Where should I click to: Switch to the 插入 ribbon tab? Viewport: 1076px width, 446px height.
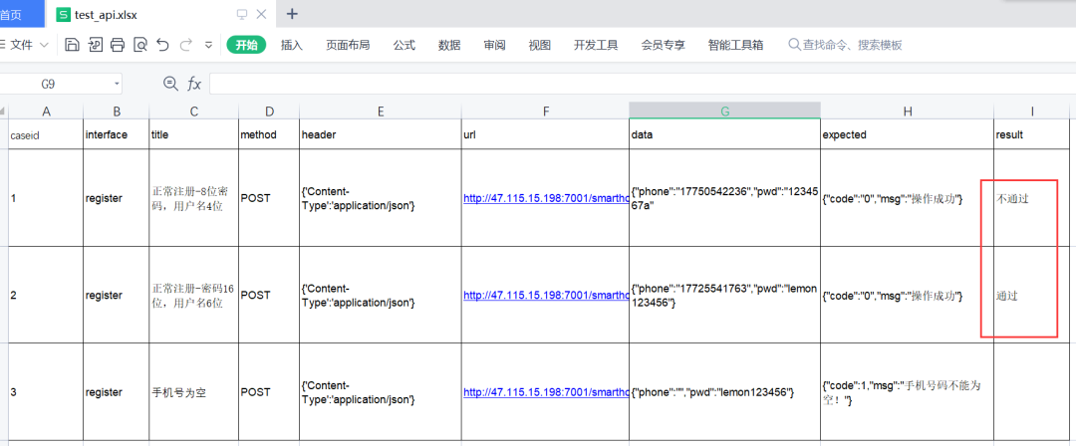click(292, 45)
